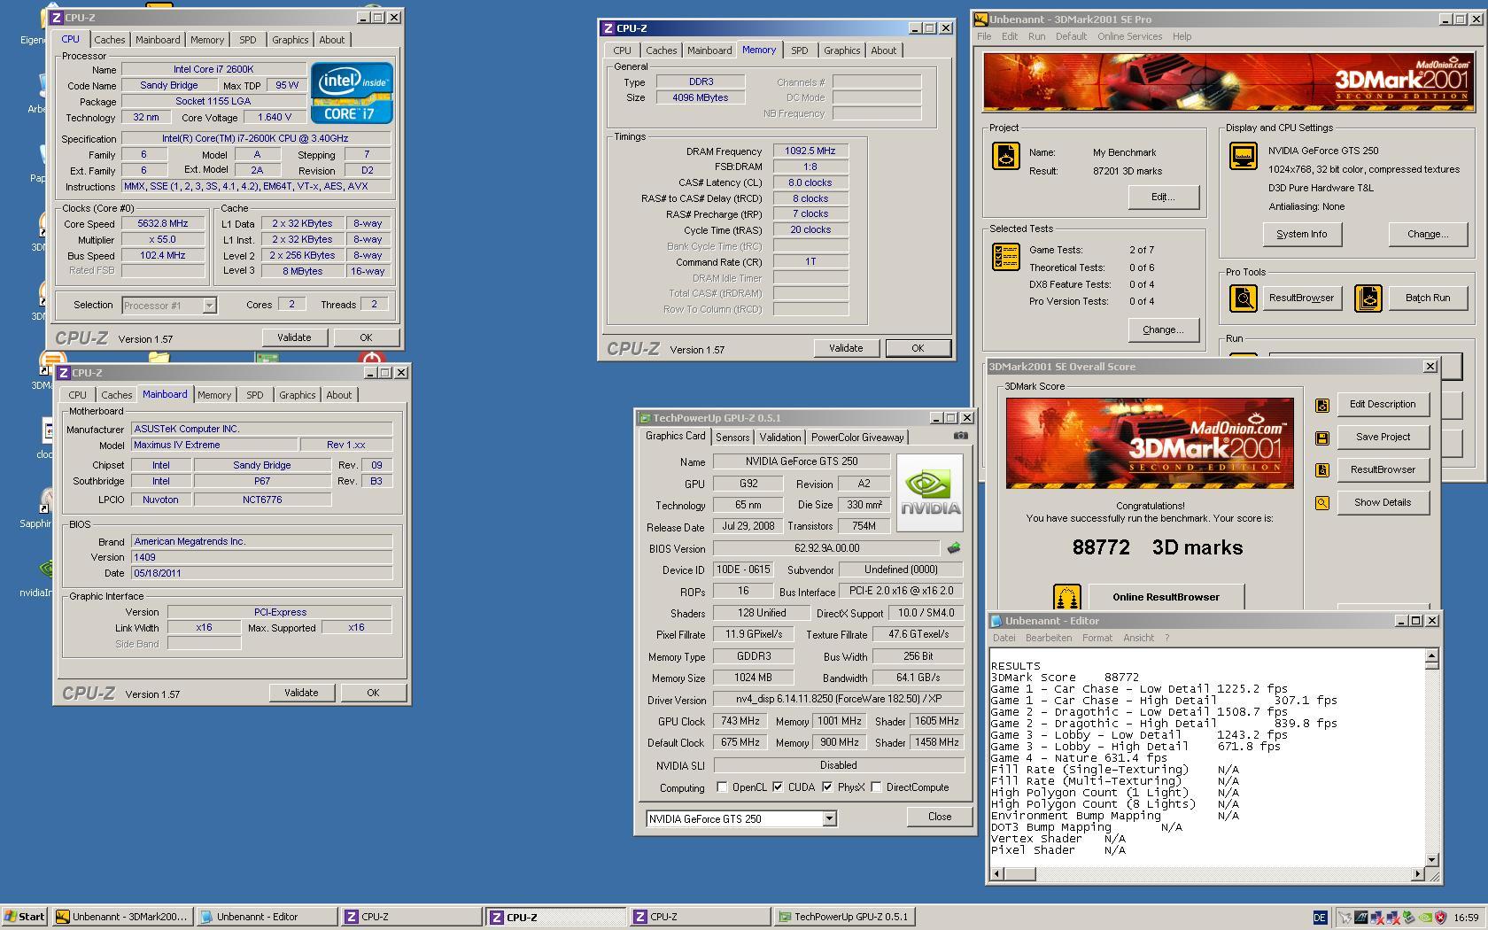Click the Edit... button under Project
This screenshot has width=1488, height=930.
[x=1163, y=198]
